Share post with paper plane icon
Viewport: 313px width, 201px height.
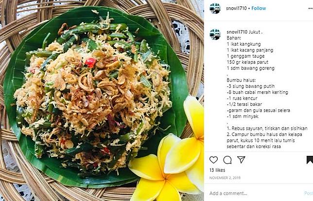(241, 160)
